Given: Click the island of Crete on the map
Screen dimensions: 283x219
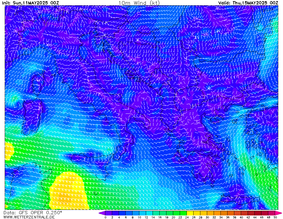Looking at the screenshot, I should (240, 199).
